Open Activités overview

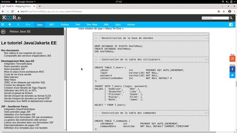pyautogui.click(x=6, y=1)
